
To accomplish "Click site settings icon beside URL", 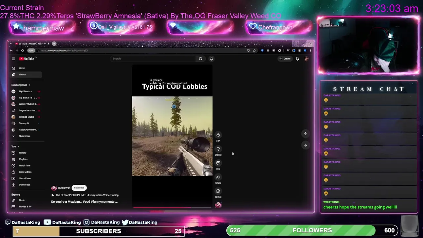I will [38, 51].
